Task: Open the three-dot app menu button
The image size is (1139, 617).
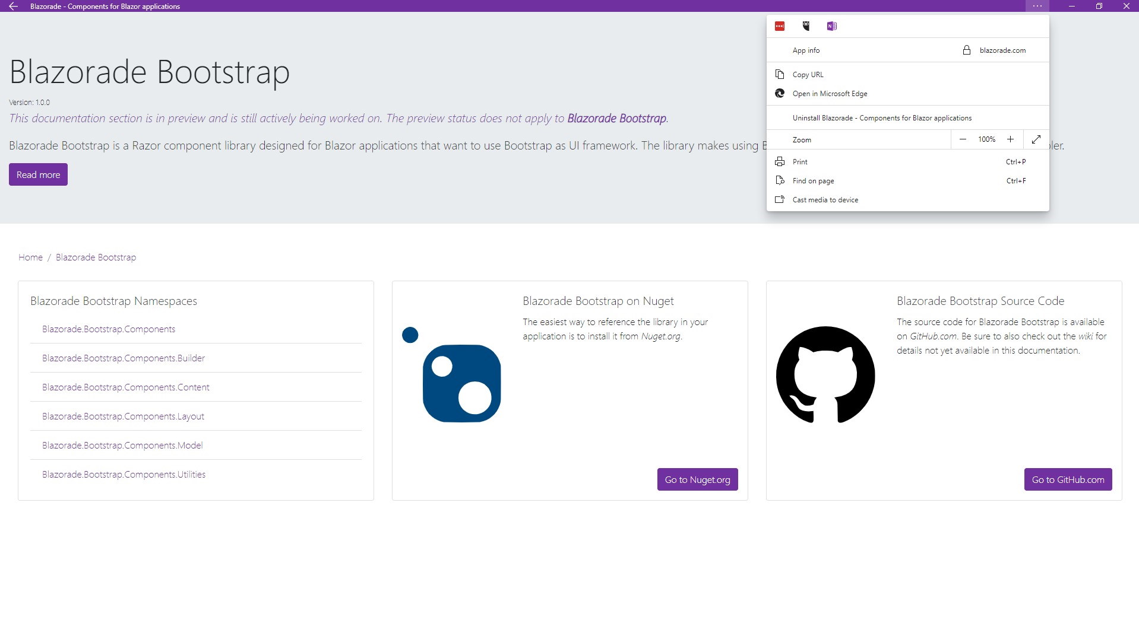Action: 1037,6
